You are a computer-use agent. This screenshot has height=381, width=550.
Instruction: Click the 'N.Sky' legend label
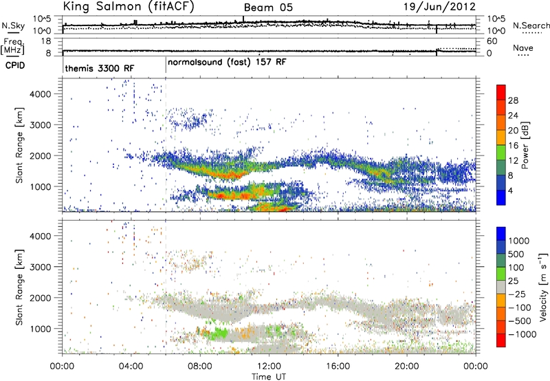click(x=13, y=25)
